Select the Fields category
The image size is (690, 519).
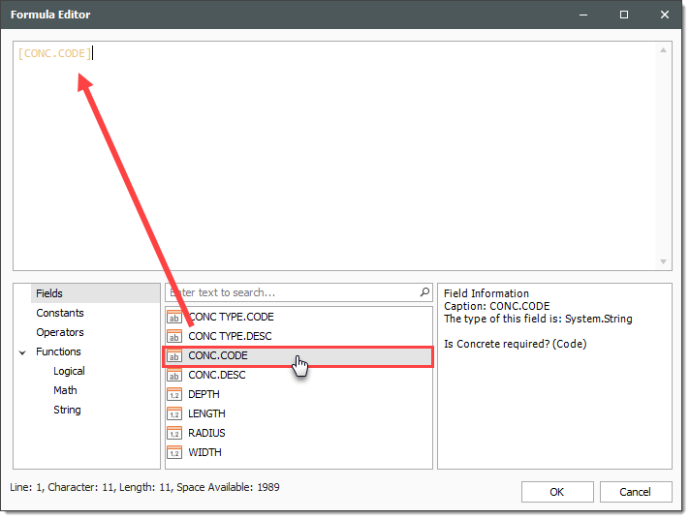[49, 293]
